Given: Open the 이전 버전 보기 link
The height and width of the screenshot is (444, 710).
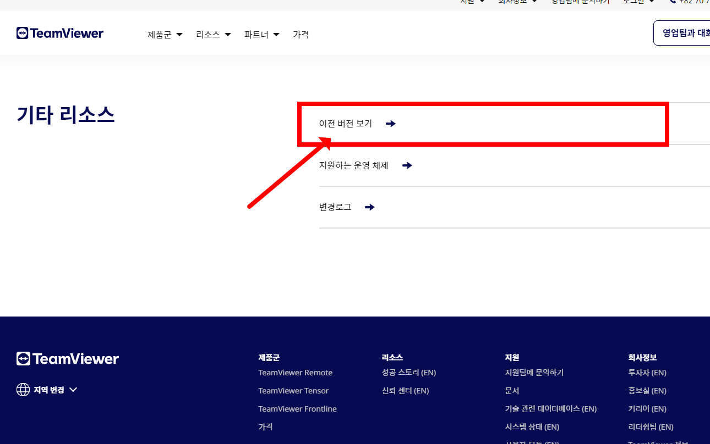Looking at the screenshot, I should click(x=345, y=123).
